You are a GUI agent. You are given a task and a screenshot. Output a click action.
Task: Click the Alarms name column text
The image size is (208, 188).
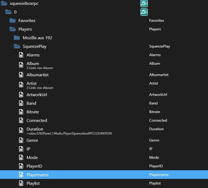click(155, 55)
